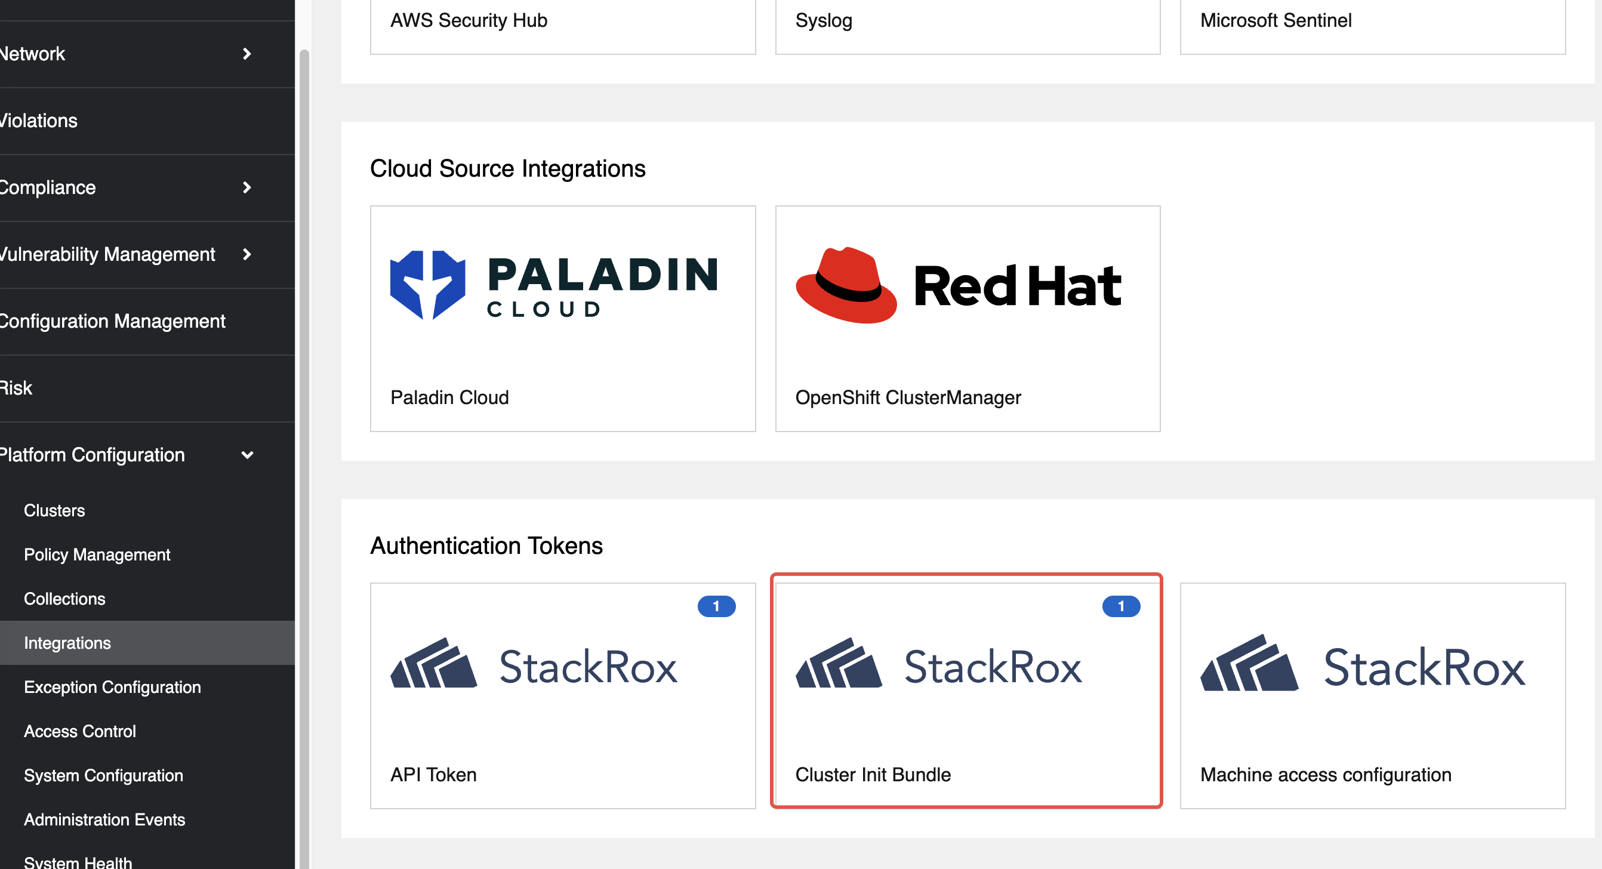Go to Access Control
Viewport: 1602px width, 869px height.
point(147,731)
